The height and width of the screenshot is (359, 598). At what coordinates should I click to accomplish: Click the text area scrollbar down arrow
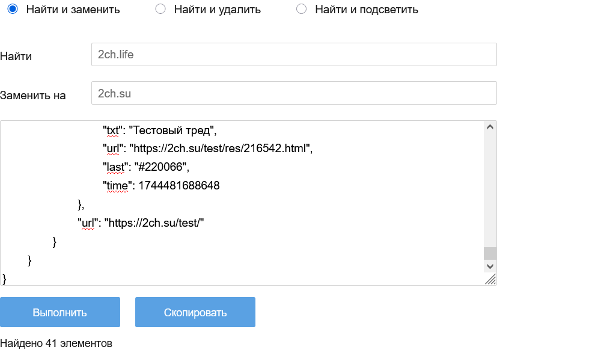pos(490,266)
